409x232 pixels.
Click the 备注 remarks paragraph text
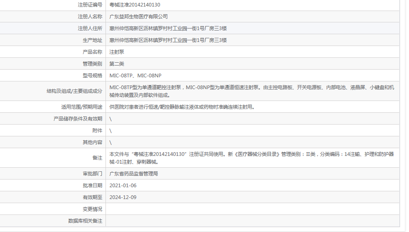coord(252,158)
